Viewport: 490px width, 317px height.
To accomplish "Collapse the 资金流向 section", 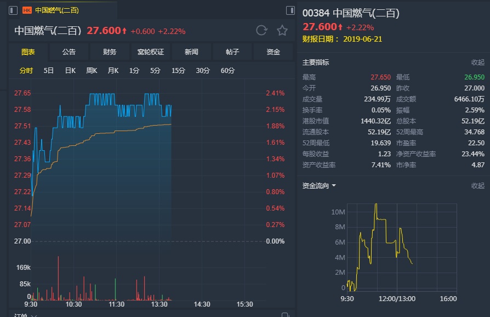I will (x=478, y=186).
